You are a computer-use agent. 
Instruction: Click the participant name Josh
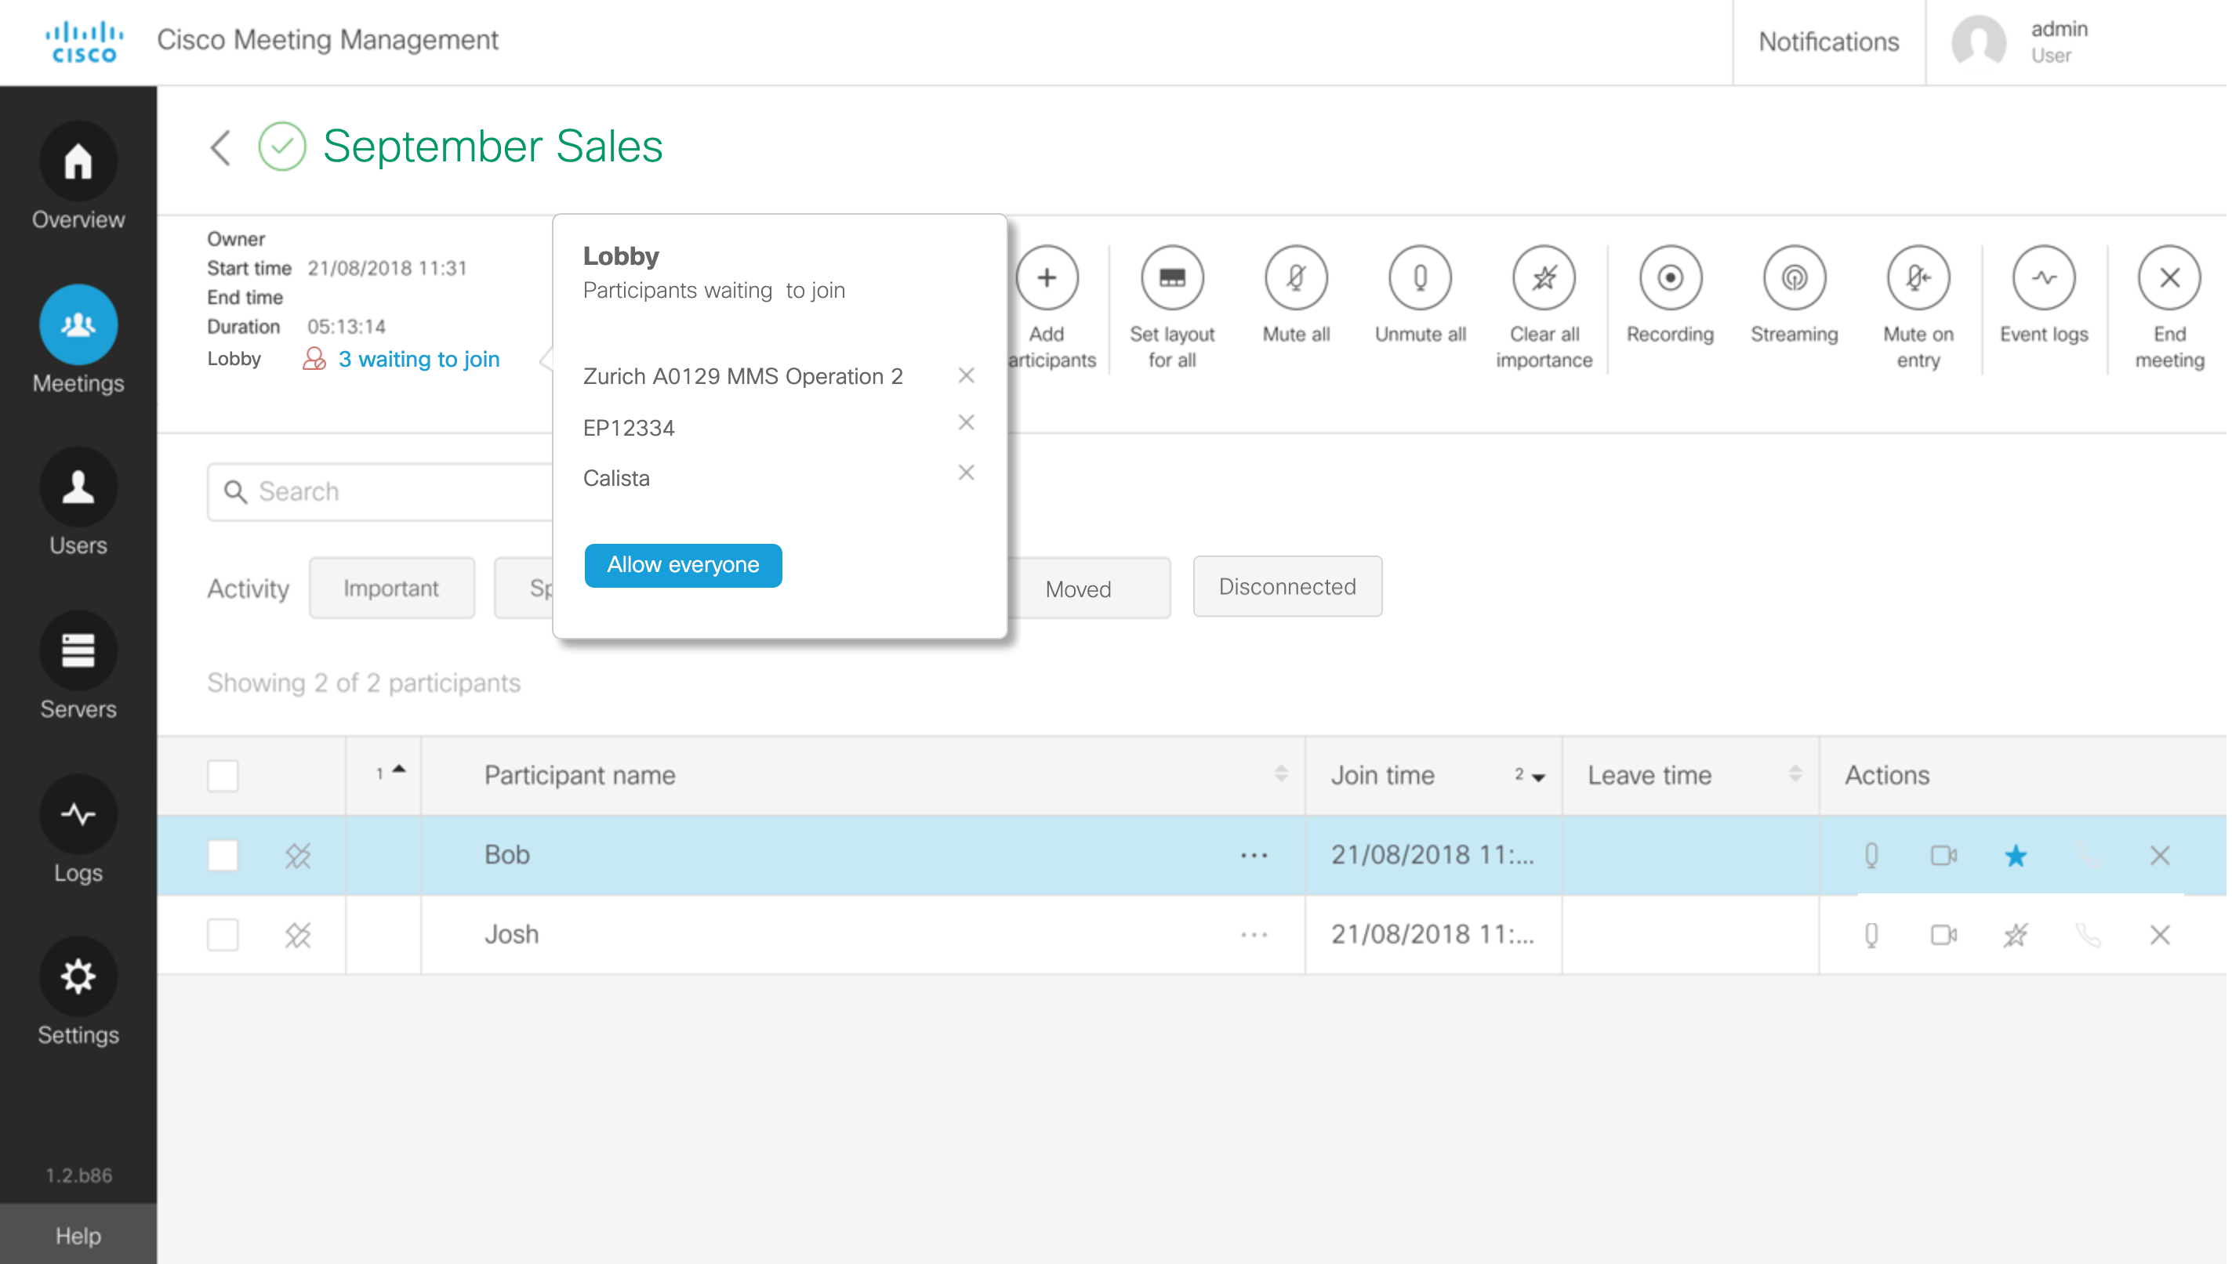511,934
